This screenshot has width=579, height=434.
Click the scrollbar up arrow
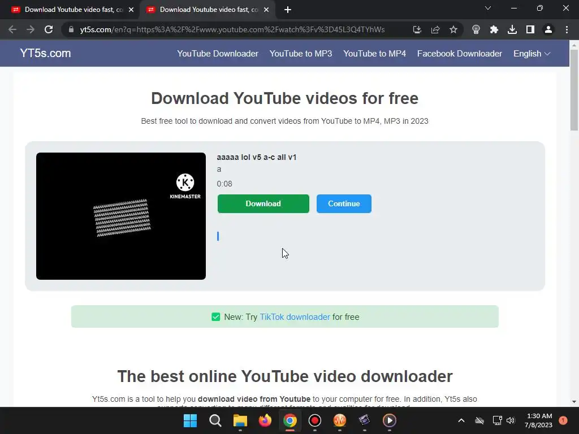pyautogui.click(x=574, y=45)
